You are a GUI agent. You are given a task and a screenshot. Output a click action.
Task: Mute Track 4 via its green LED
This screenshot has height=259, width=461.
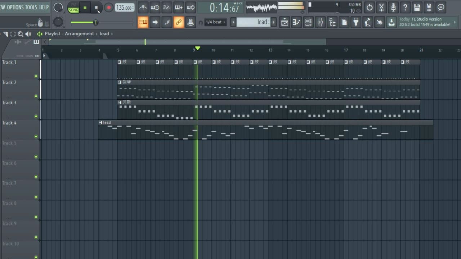pos(36,137)
